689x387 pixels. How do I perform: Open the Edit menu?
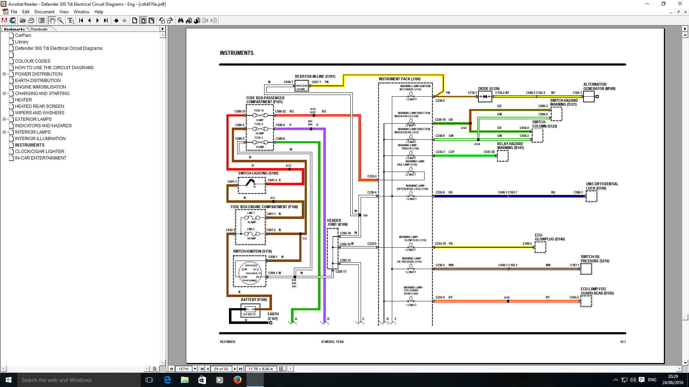(x=26, y=12)
